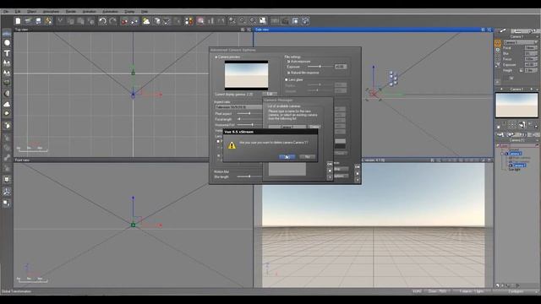Select Main camera in the layers tree

[x=522, y=158]
